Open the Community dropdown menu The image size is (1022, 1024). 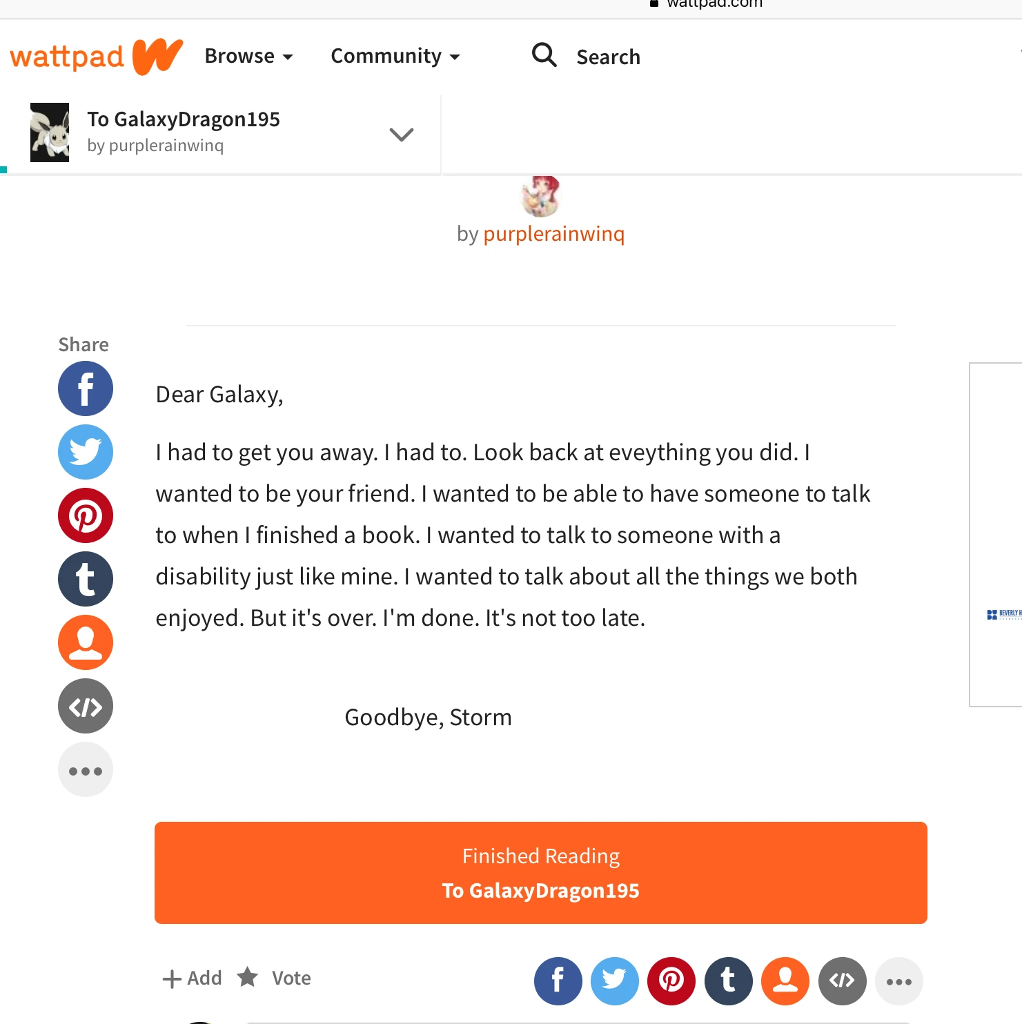point(395,56)
